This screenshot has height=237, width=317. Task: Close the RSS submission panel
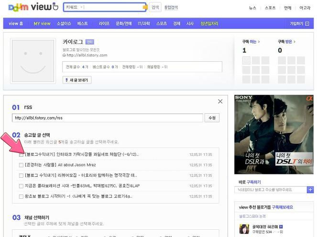tap(220, 101)
